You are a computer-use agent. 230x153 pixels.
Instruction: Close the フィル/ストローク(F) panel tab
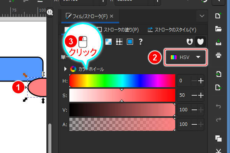tap(112, 16)
